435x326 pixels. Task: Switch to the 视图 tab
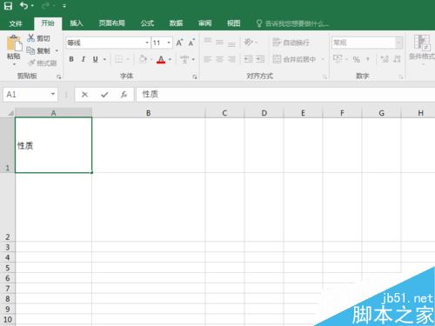pyautogui.click(x=233, y=23)
